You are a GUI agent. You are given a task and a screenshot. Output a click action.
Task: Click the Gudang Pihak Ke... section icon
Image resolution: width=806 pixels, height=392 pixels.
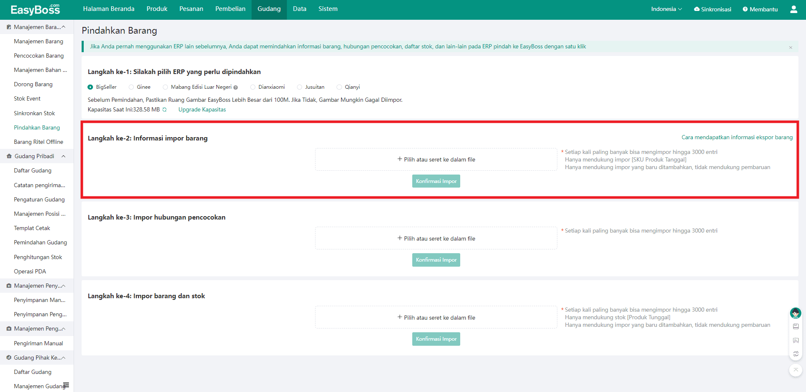pyautogui.click(x=9, y=358)
